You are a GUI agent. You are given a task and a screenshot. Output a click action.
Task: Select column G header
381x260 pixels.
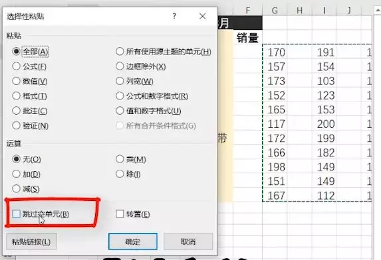pyautogui.click(x=275, y=11)
